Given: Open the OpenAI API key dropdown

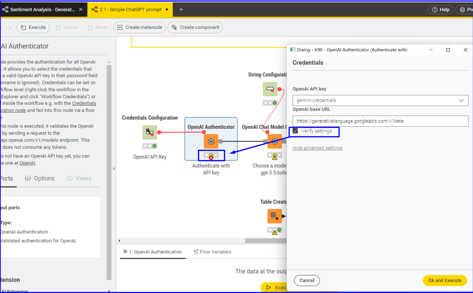Looking at the screenshot, I should [380, 100].
